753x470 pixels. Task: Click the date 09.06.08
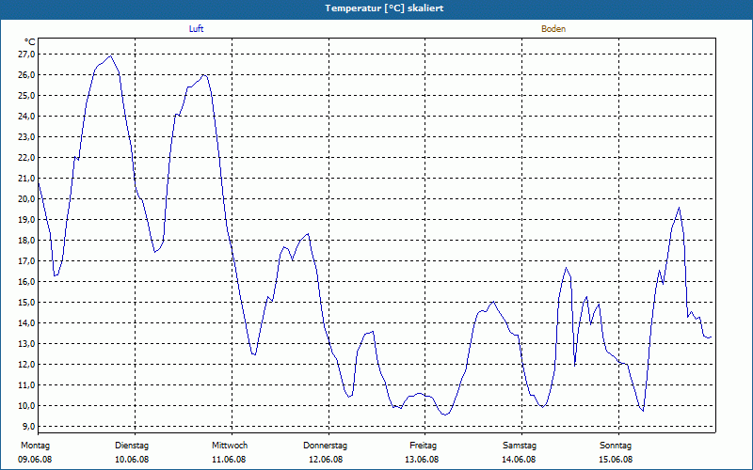pos(35,460)
